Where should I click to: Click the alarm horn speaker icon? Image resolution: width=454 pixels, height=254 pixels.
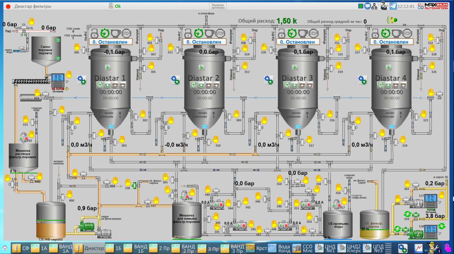[x=392, y=20]
